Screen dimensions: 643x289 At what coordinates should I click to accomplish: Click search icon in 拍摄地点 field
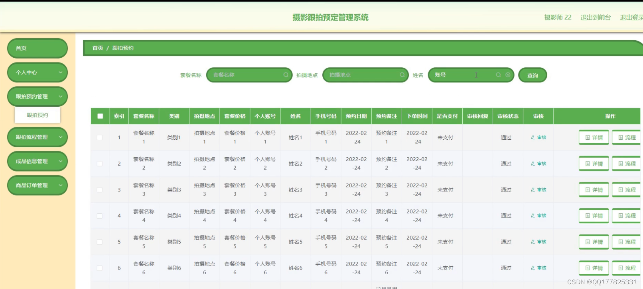(402, 75)
